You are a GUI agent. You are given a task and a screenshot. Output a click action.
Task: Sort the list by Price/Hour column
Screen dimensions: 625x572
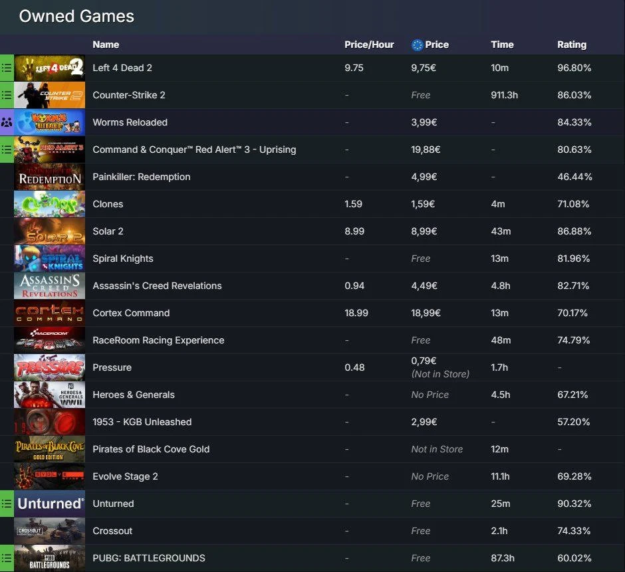tap(369, 45)
